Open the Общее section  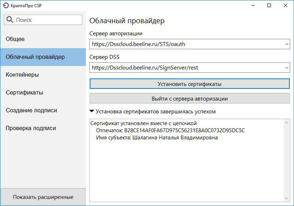pyautogui.click(x=43, y=39)
